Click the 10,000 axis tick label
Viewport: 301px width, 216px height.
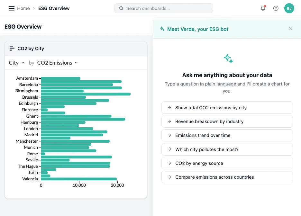tap(79, 185)
